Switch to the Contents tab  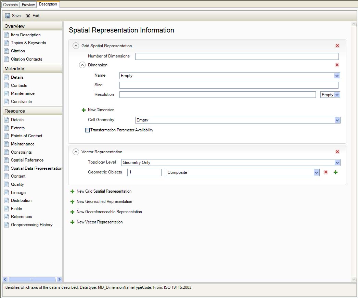(10, 4)
